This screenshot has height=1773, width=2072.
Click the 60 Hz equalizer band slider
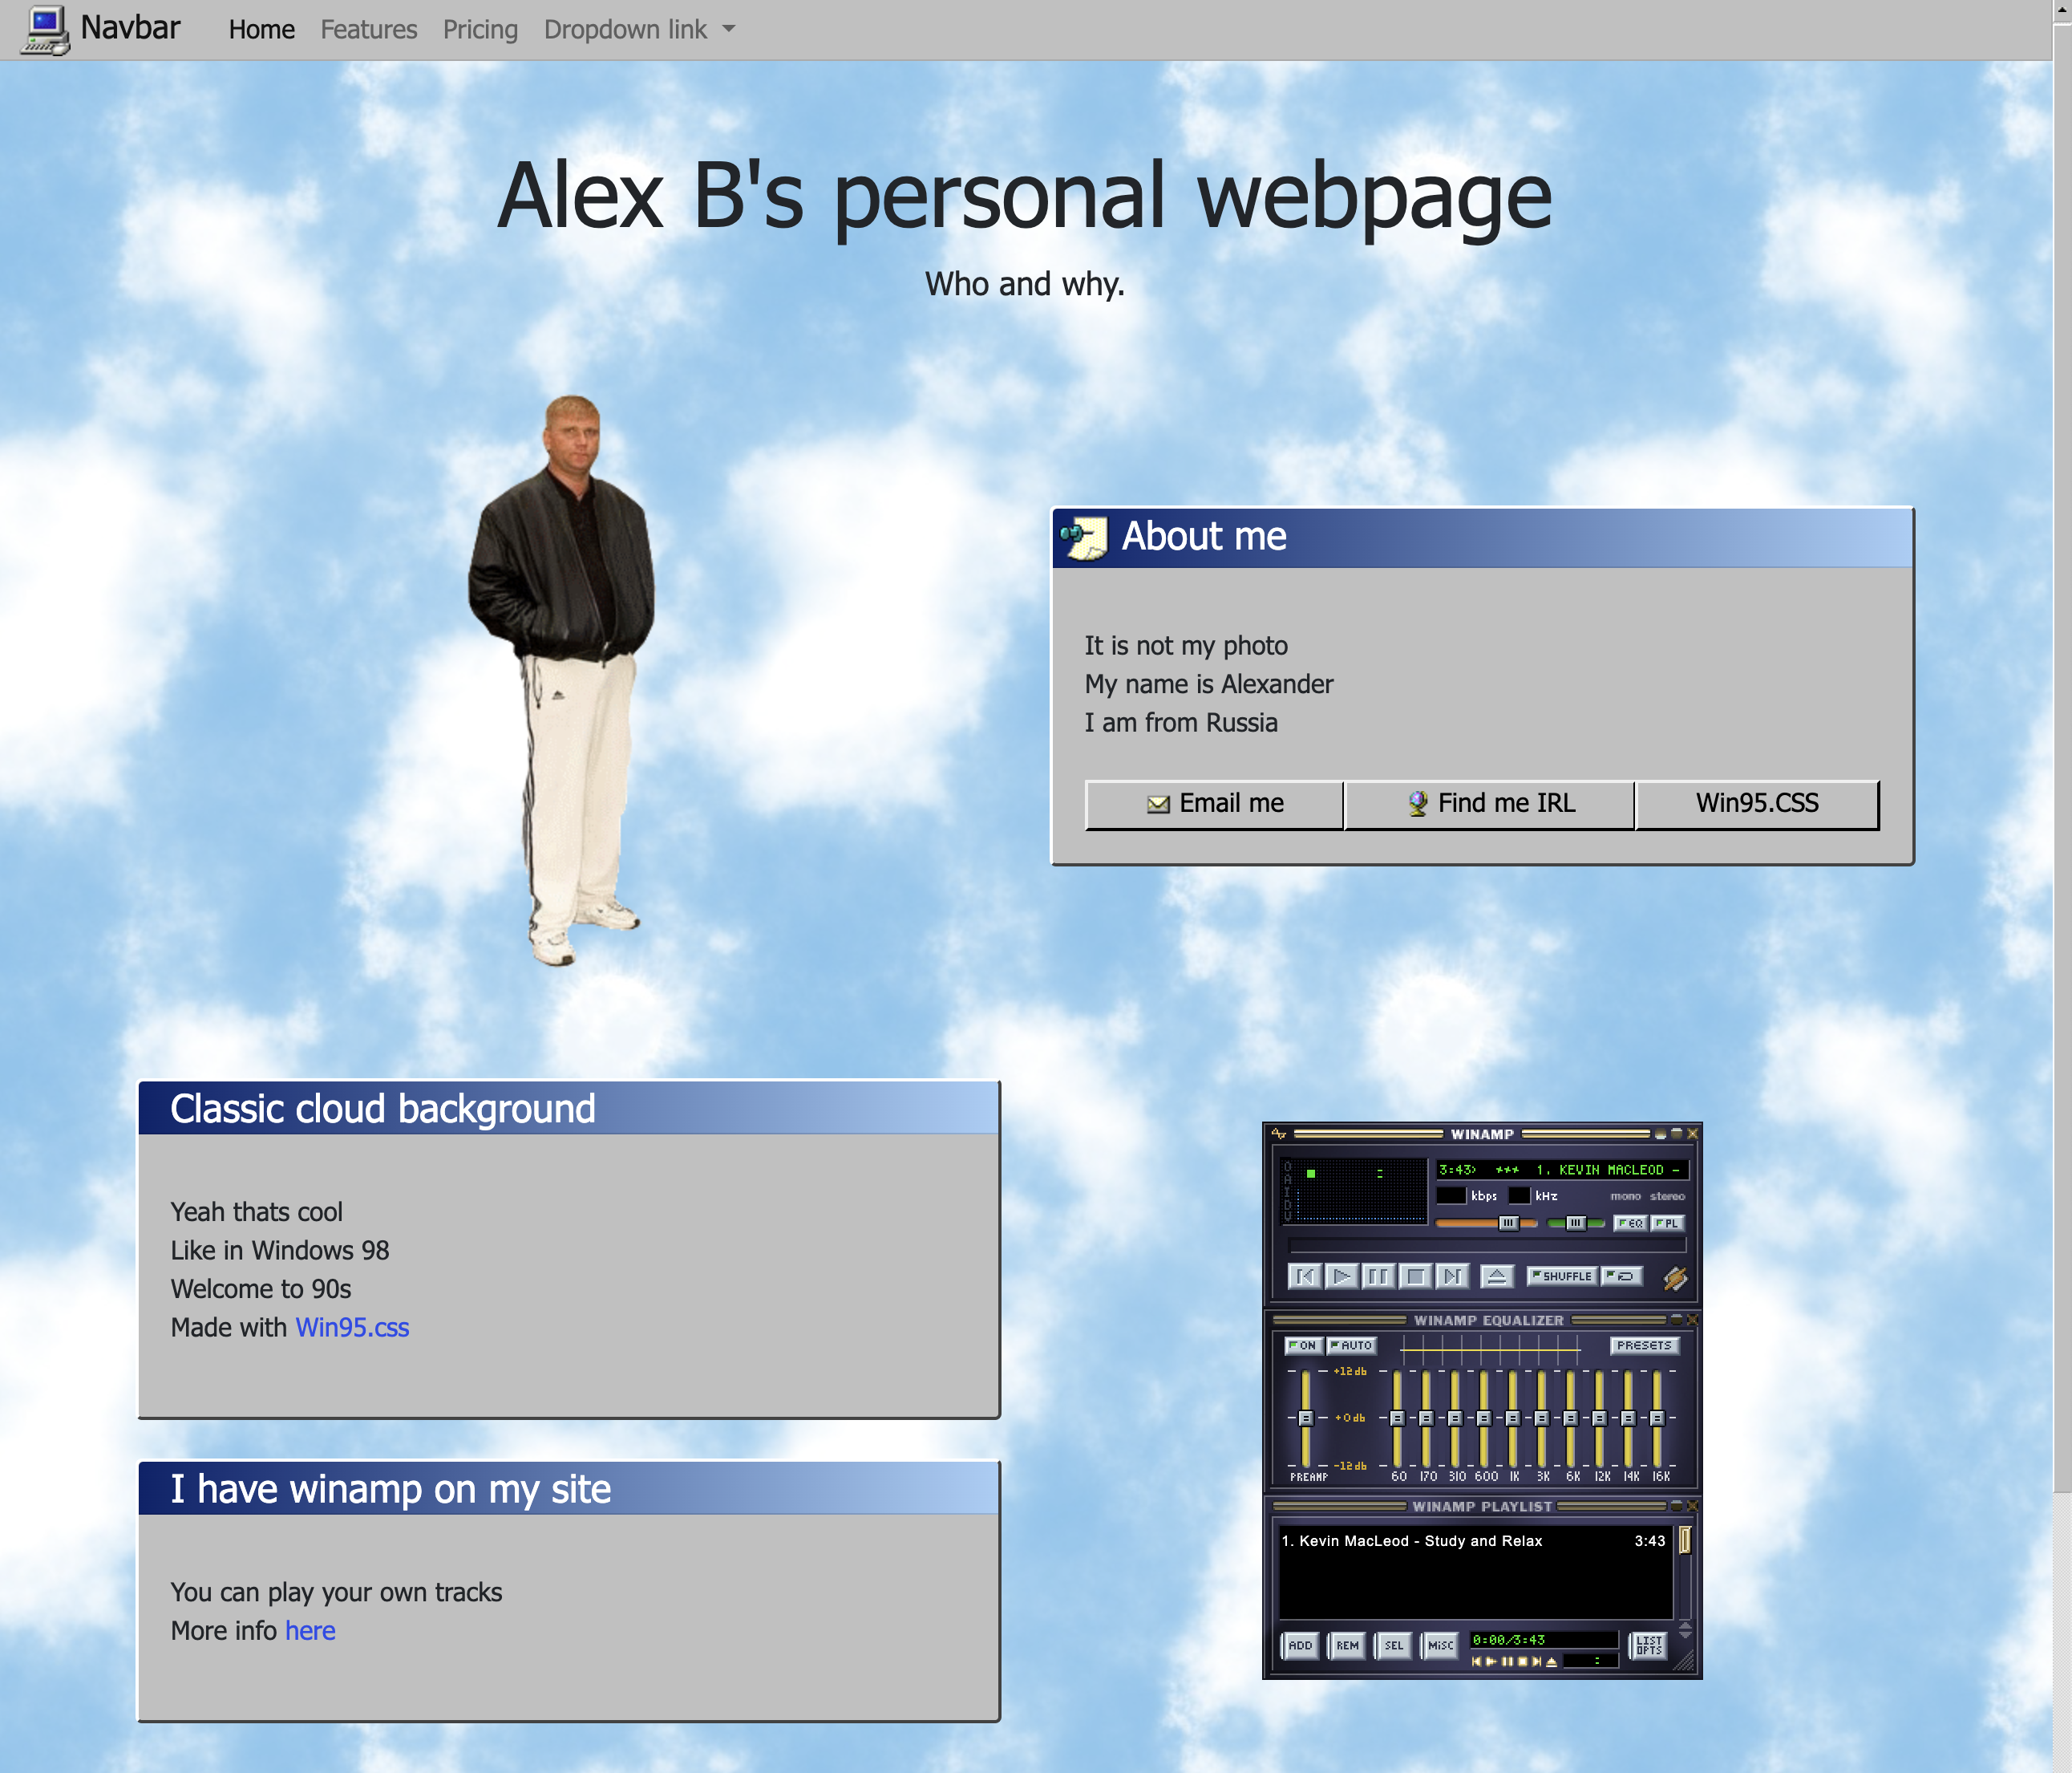click(x=1397, y=1418)
